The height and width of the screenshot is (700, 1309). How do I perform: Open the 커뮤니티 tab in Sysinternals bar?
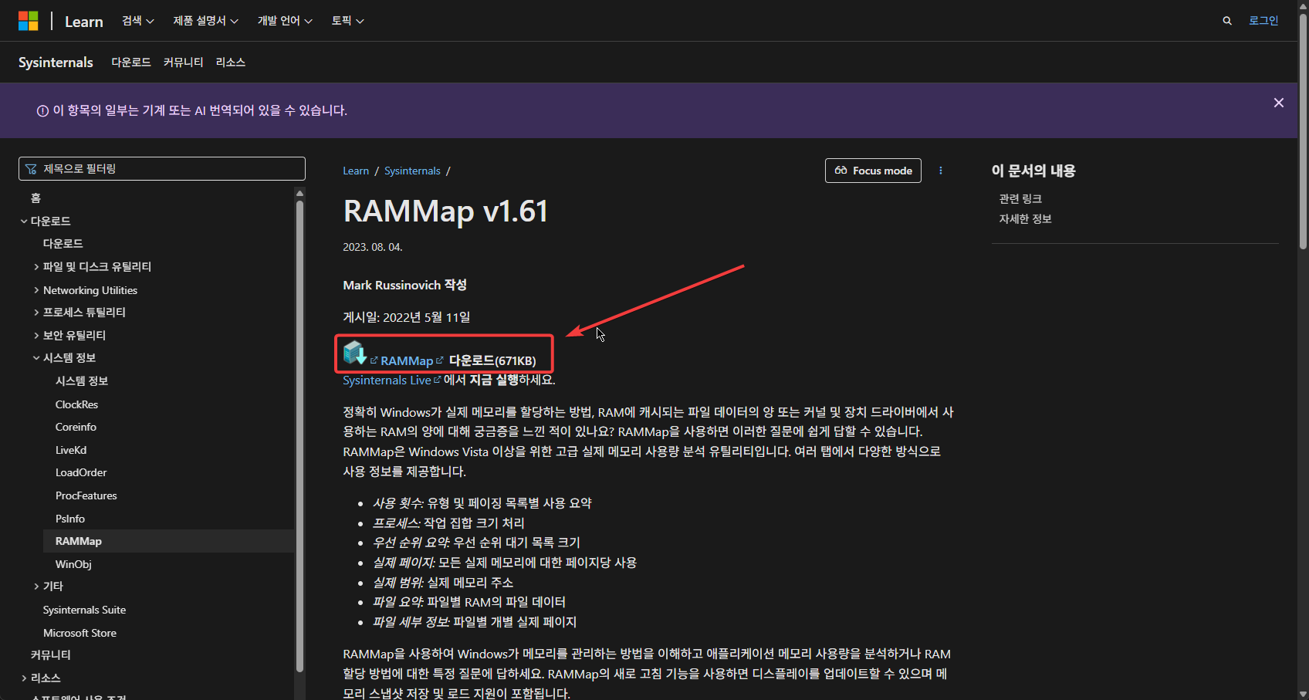[x=184, y=63]
